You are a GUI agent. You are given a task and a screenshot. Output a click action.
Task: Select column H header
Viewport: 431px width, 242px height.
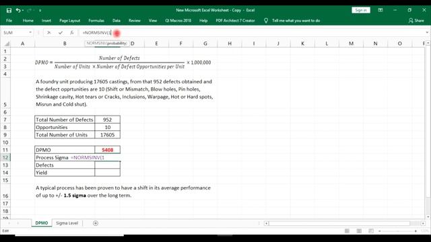coord(230,44)
